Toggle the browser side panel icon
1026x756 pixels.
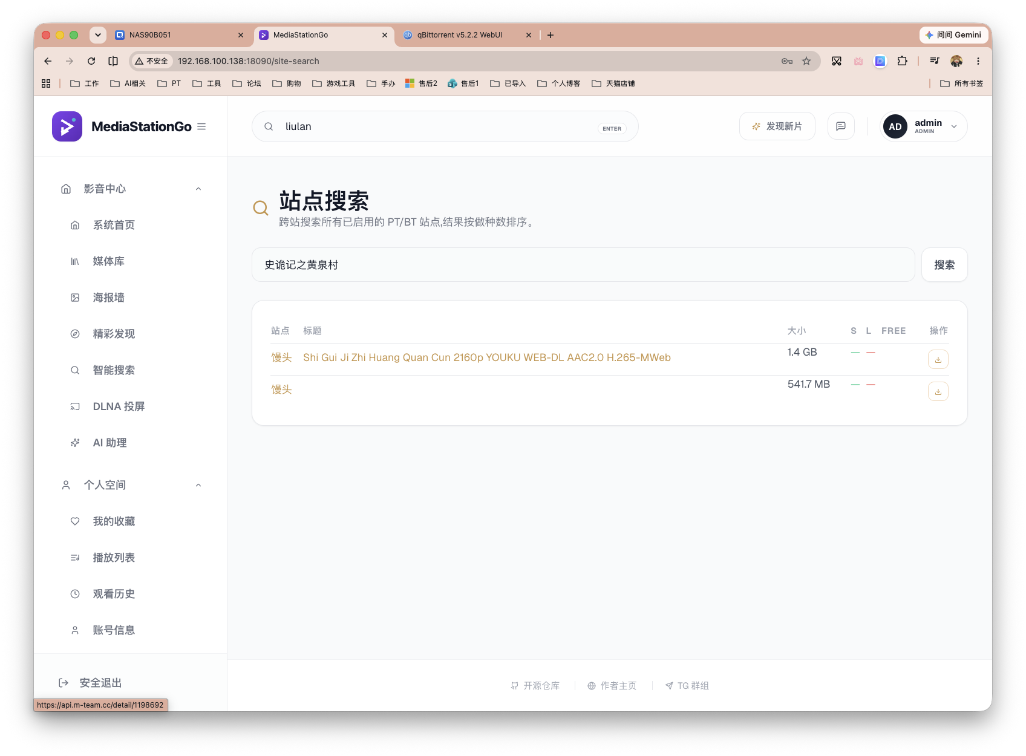[x=113, y=61]
